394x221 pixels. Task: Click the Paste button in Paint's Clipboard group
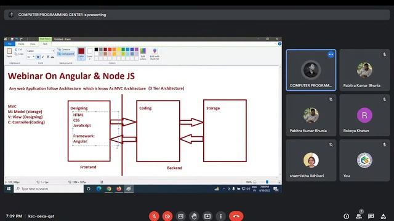point(9,53)
